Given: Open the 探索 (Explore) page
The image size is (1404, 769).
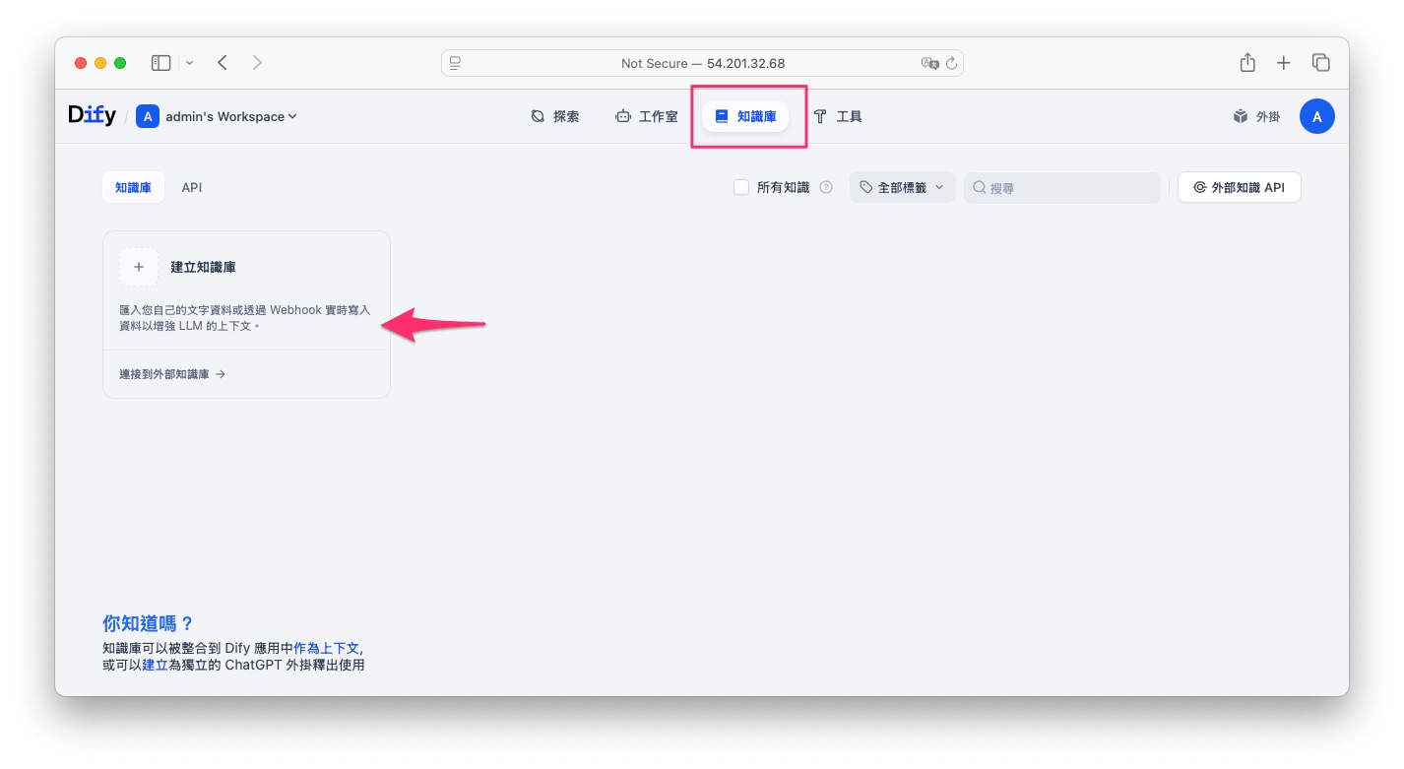Looking at the screenshot, I should pyautogui.click(x=555, y=116).
